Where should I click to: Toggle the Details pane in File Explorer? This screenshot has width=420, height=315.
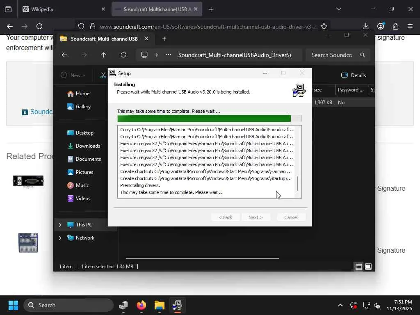pyautogui.click(x=353, y=75)
